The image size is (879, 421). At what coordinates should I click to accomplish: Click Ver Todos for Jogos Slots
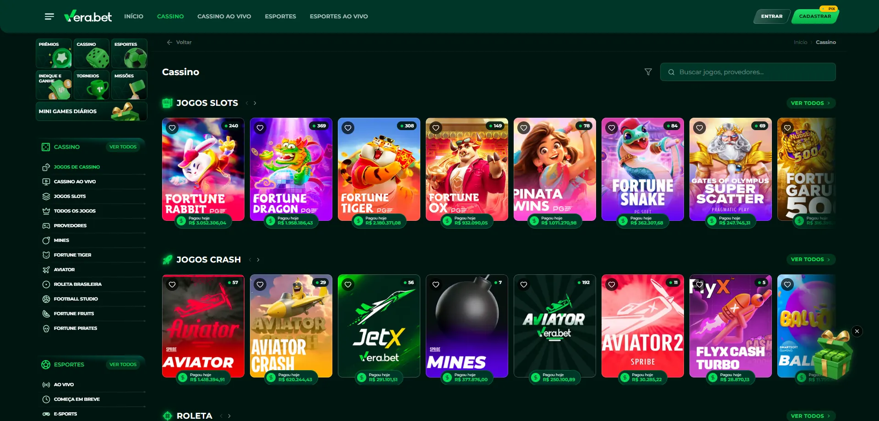pos(811,103)
